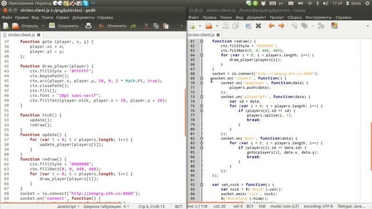Click the Geany vertical scrollbar
This screenshot has width=372, height=209.
[x=371, y=146]
